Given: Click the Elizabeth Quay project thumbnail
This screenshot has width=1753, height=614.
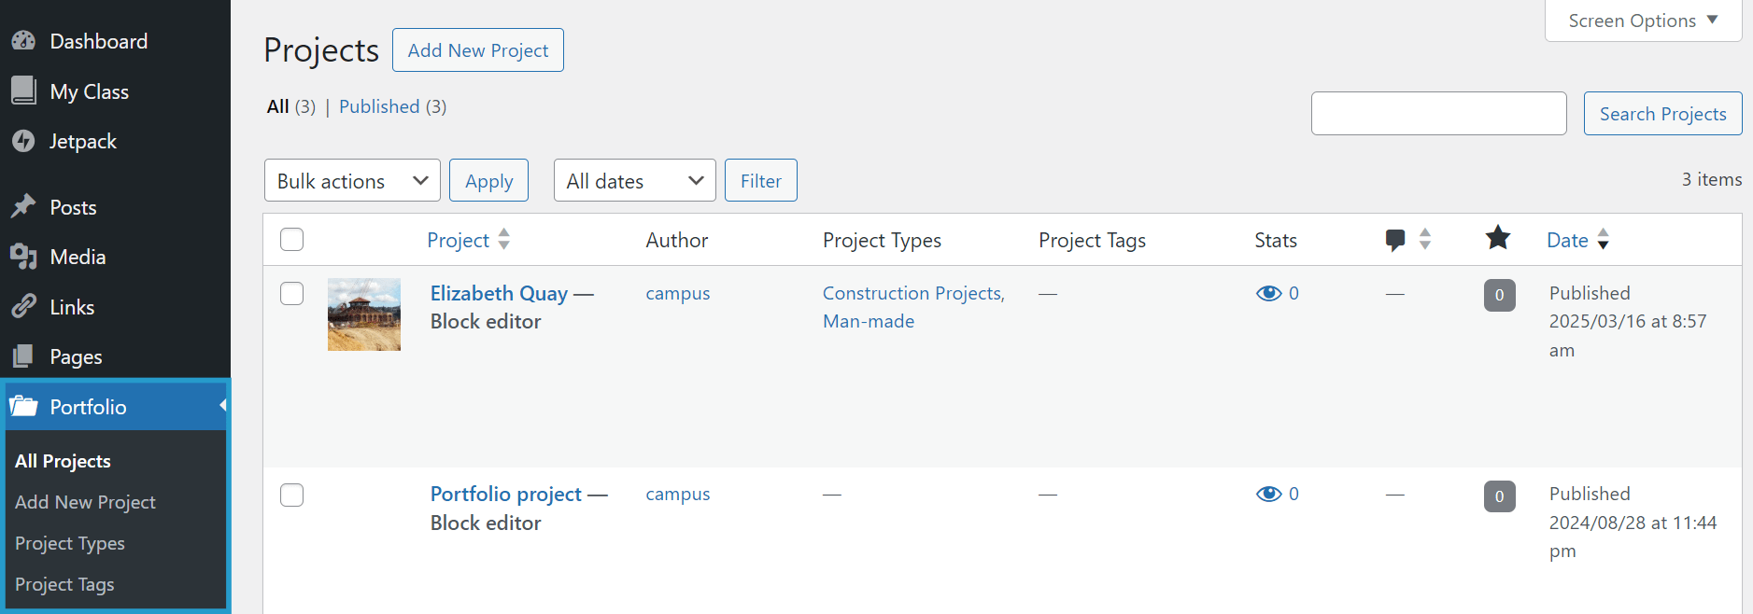Looking at the screenshot, I should coord(363,314).
